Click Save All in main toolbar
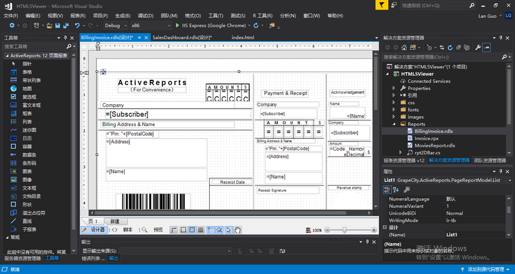 click(x=66, y=26)
